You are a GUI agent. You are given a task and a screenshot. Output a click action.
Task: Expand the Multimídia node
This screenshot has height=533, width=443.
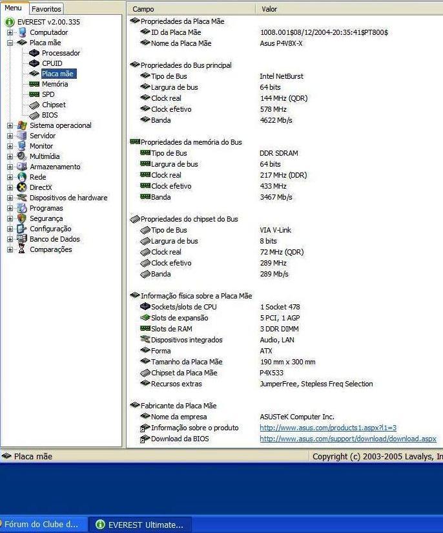[x=10, y=157]
